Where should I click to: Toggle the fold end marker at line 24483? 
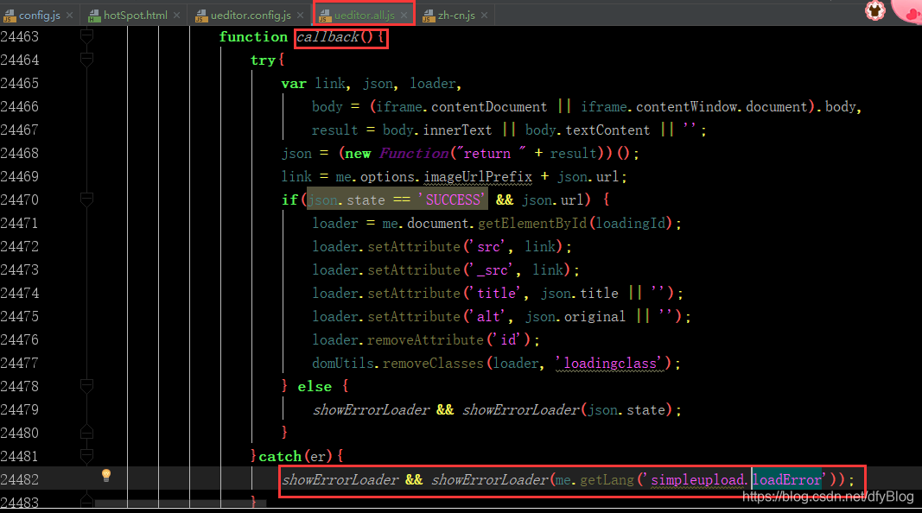[x=86, y=501]
